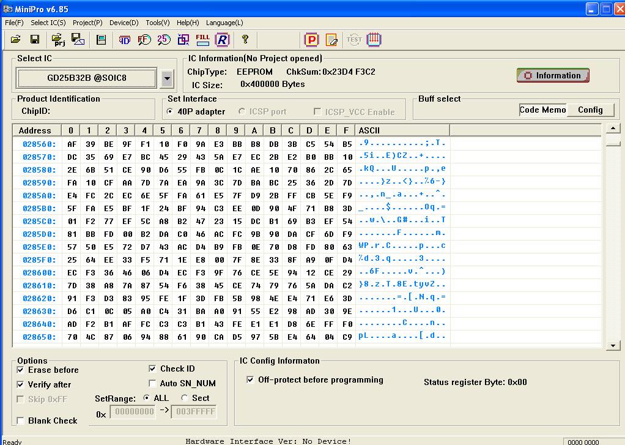Viewport: 625px width, 445px height.
Task: Open the Project(P) menu
Action: click(x=87, y=23)
